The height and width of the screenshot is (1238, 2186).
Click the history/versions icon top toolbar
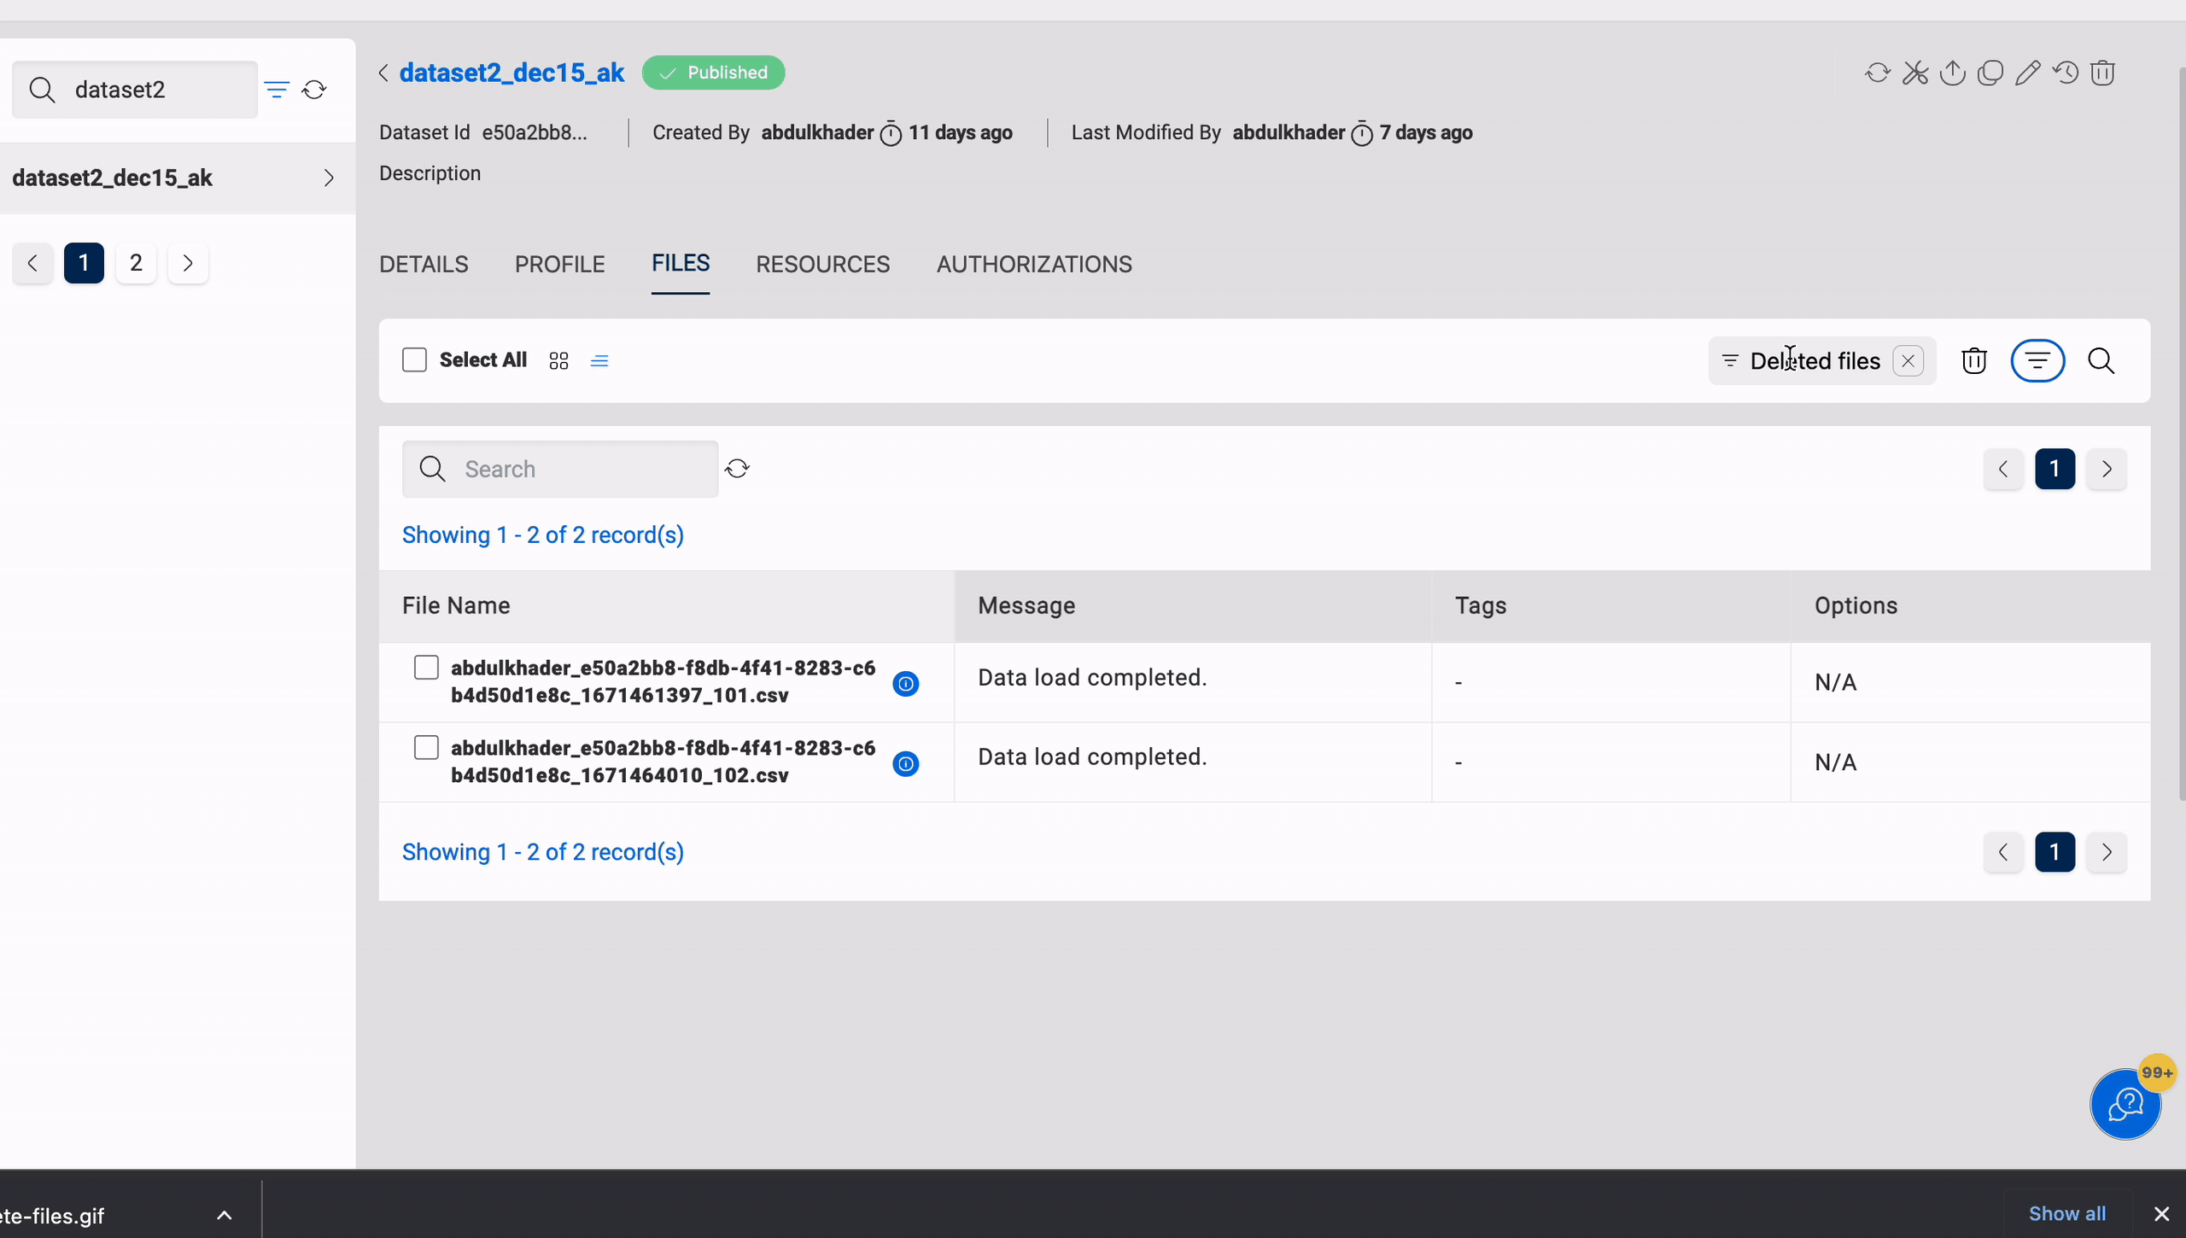(2063, 72)
